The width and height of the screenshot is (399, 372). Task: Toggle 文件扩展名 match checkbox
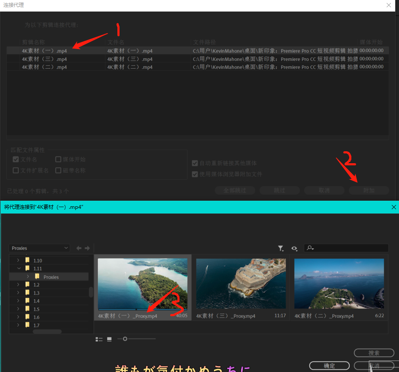tap(16, 170)
